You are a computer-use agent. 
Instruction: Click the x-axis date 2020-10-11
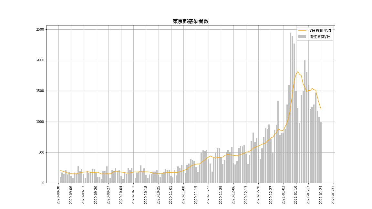[133, 195]
